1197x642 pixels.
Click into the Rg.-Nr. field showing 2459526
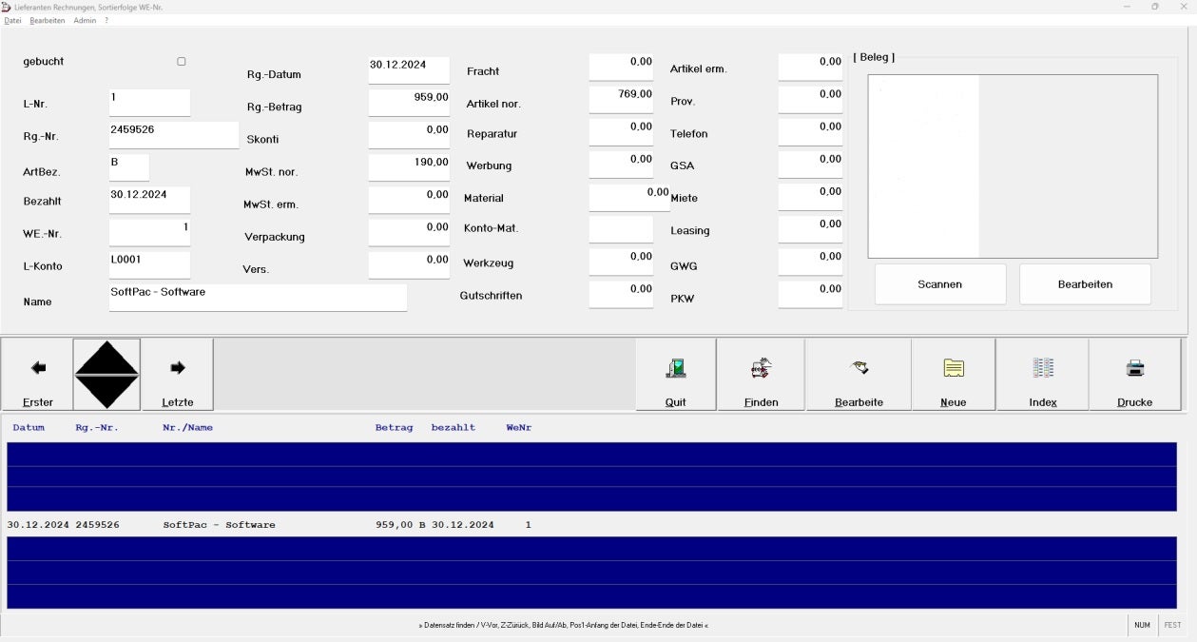[x=174, y=135]
